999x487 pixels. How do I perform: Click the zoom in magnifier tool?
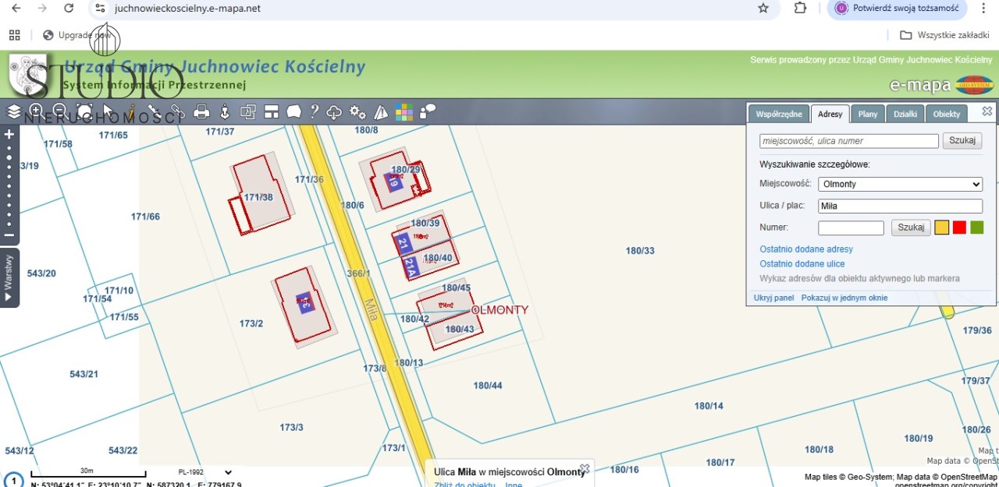click(36, 111)
